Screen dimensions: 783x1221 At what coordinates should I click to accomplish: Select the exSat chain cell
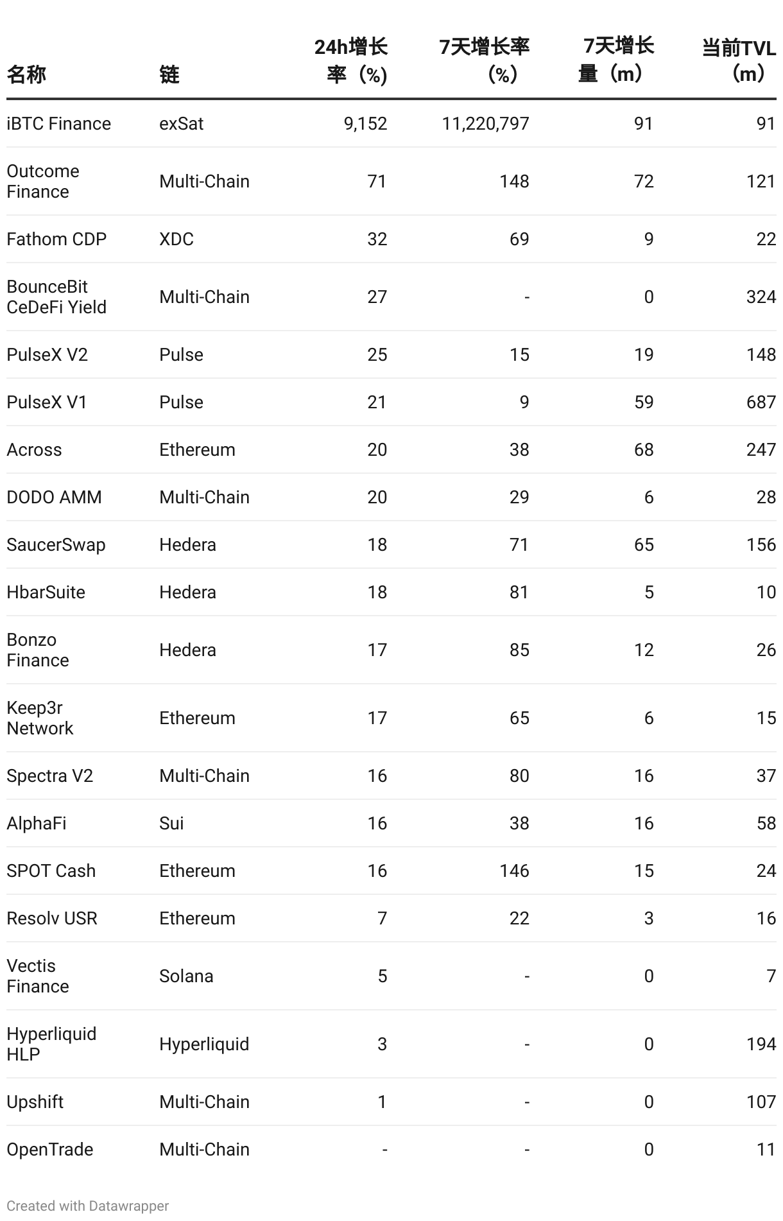point(181,123)
